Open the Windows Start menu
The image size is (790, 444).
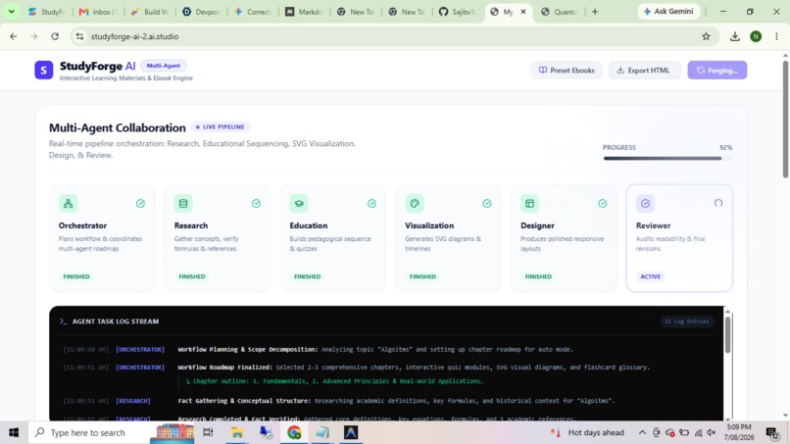14,432
